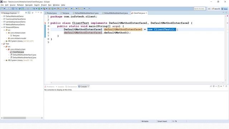Select com.infotech.model package

point(18,38)
